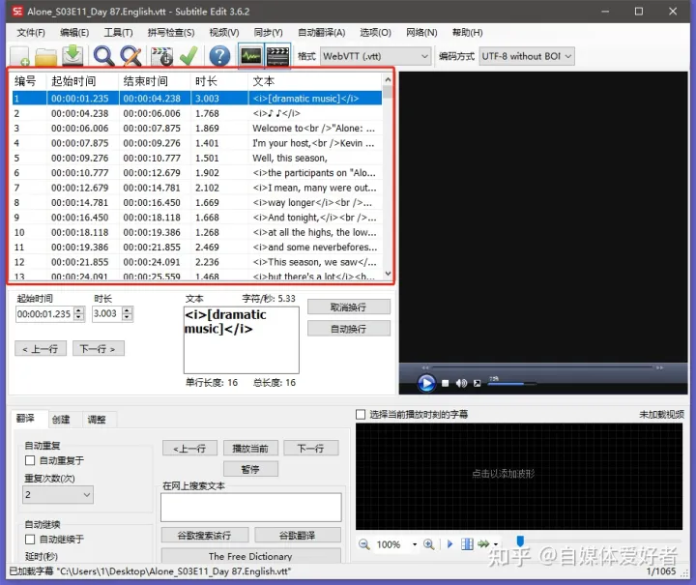Open the 视频(V) menu
The width and height of the screenshot is (696, 585).
(x=224, y=33)
